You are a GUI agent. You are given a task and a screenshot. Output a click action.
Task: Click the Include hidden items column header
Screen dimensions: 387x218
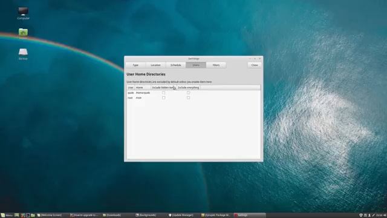[164, 87]
